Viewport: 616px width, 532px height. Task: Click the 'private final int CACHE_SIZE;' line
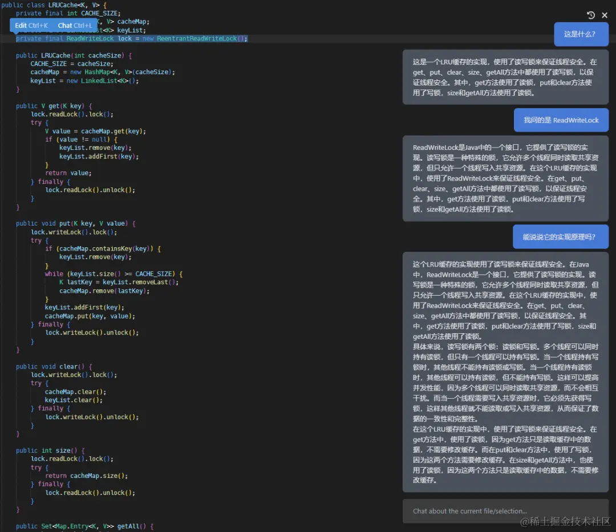[x=68, y=13]
